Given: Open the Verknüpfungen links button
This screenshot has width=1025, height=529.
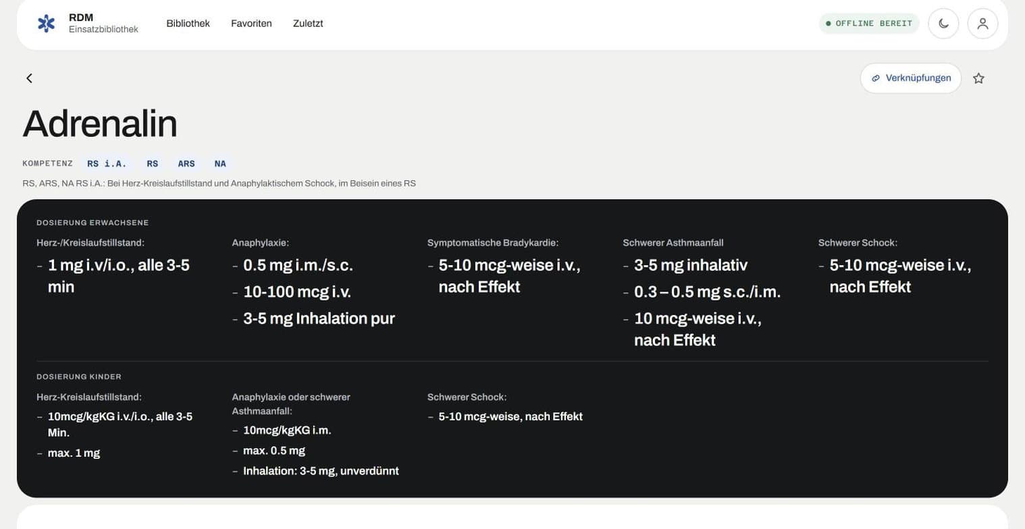Looking at the screenshot, I should pyautogui.click(x=910, y=78).
